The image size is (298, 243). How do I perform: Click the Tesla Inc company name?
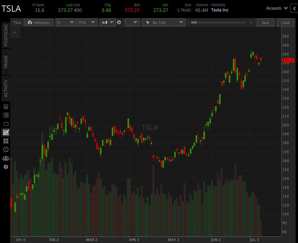(x=220, y=10)
